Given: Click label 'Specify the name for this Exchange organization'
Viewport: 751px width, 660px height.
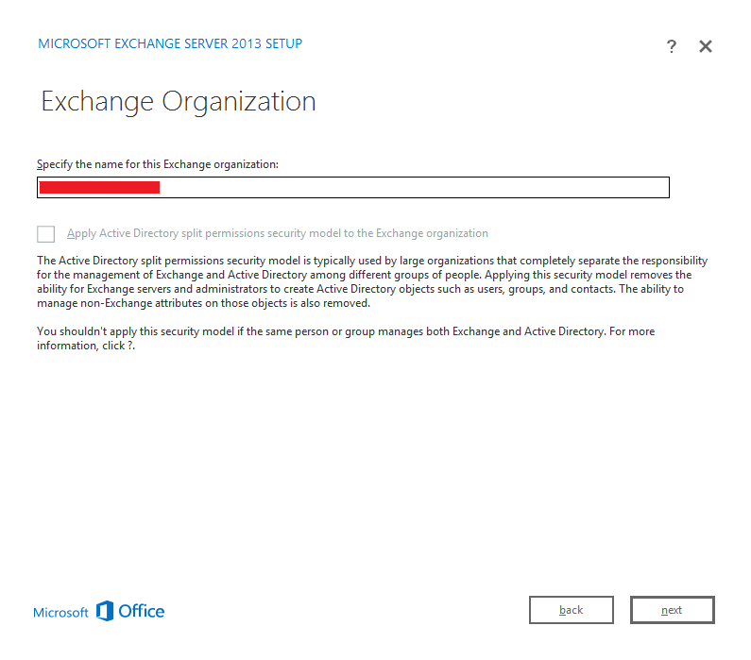Looking at the screenshot, I should [158, 164].
